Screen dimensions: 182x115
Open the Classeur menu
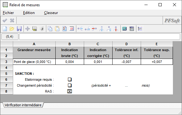(x=51, y=13)
